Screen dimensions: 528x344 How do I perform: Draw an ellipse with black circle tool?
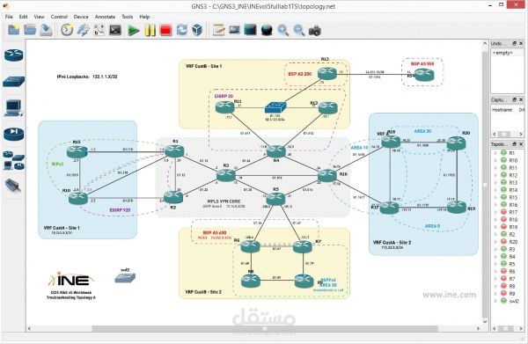[267, 30]
